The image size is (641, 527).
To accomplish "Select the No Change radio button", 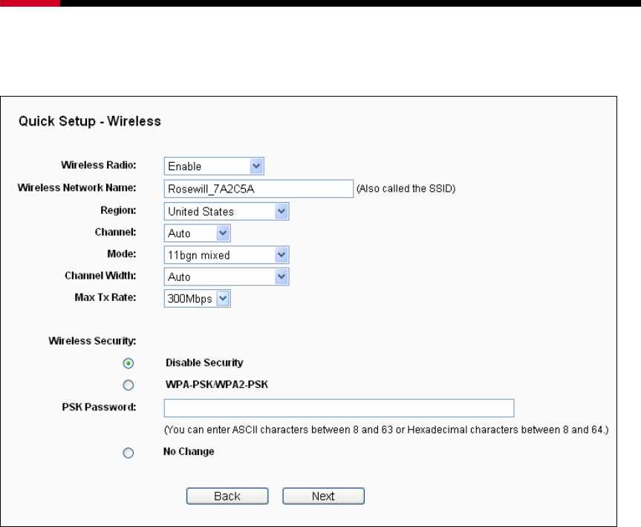I will [x=128, y=453].
